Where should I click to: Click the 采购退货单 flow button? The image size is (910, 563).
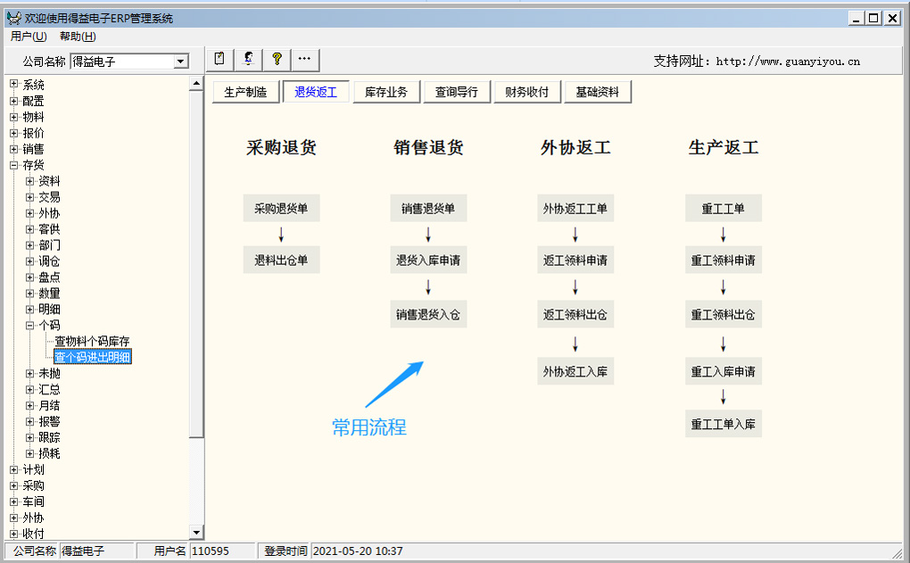[281, 209]
